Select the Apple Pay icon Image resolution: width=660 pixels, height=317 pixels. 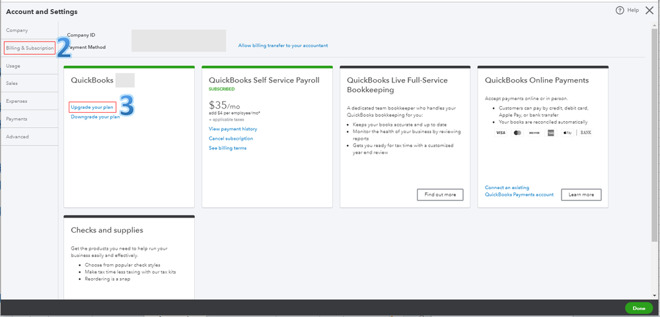click(567, 132)
